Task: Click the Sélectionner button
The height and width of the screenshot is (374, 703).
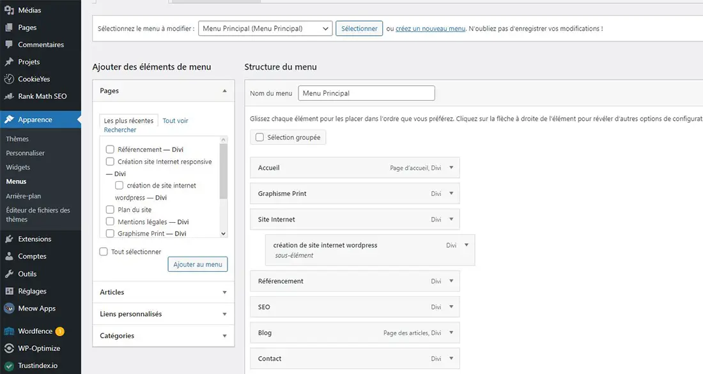Action: pos(359,29)
